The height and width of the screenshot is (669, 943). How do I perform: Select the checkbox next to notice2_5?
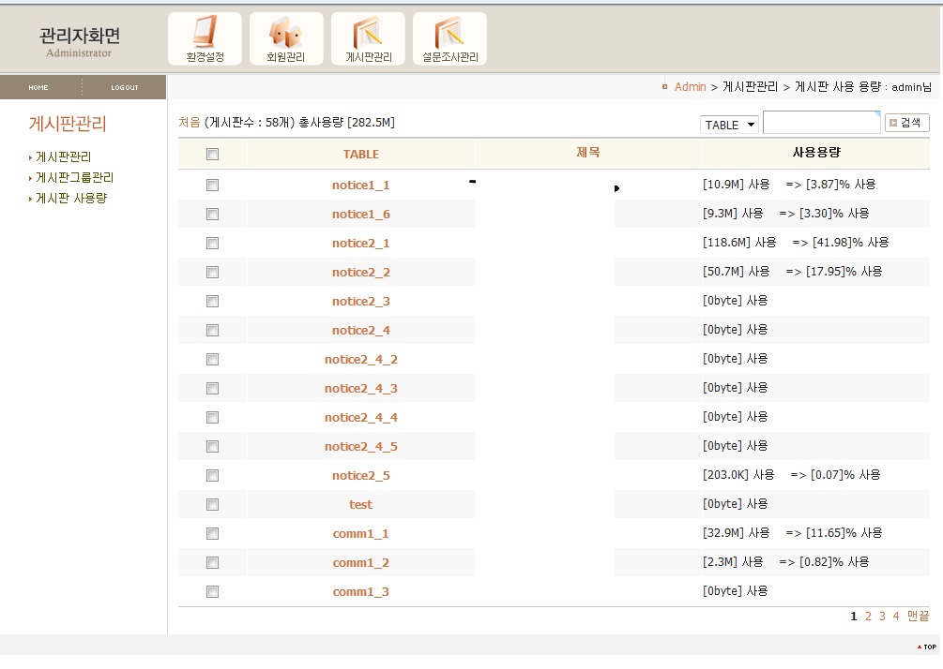click(x=212, y=475)
